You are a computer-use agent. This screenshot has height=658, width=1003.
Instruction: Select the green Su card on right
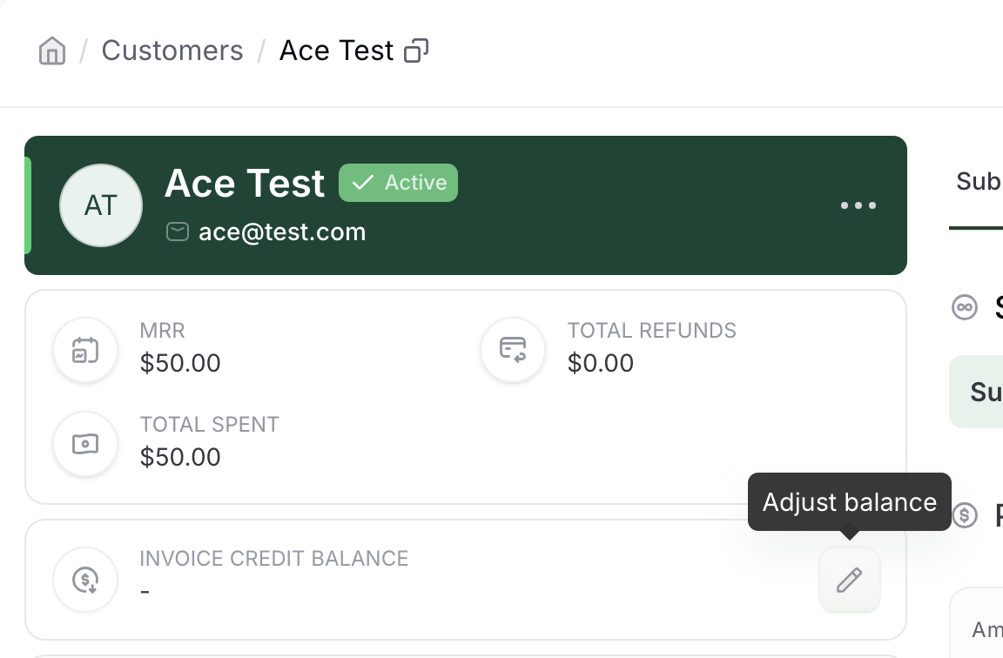[x=976, y=392]
